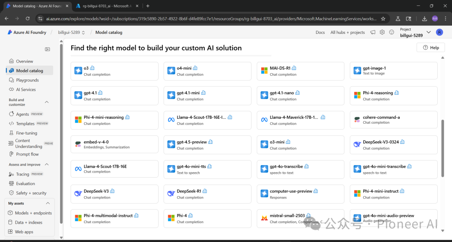Open All hubs + projects link
452x242 pixels.
[347, 33]
